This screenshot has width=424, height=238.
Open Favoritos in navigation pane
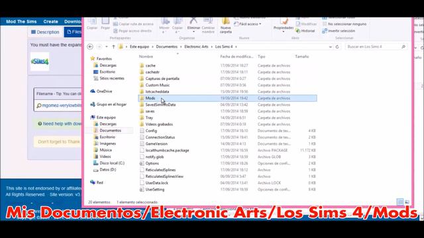[x=104, y=59]
